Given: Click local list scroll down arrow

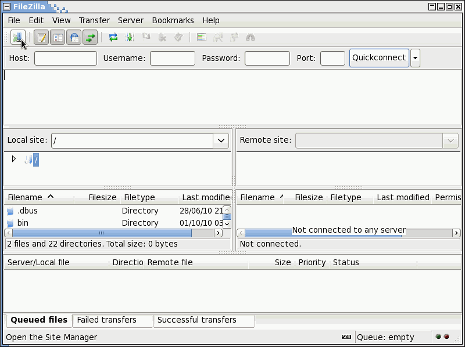Looking at the screenshot, I should tap(227, 224).
